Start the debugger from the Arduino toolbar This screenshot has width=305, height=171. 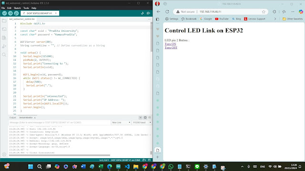16,13
